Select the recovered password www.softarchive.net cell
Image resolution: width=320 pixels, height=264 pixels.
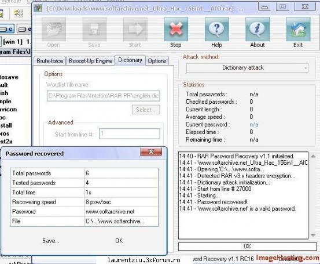121,211
